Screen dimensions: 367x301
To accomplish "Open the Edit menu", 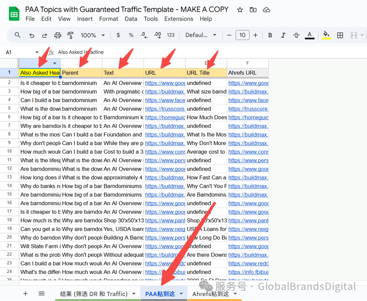I will click(x=46, y=19).
